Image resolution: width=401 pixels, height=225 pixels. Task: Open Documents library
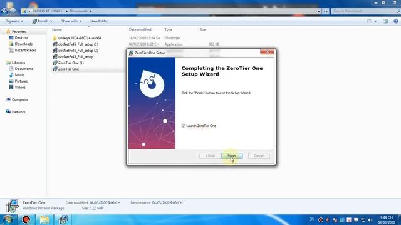coord(24,69)
